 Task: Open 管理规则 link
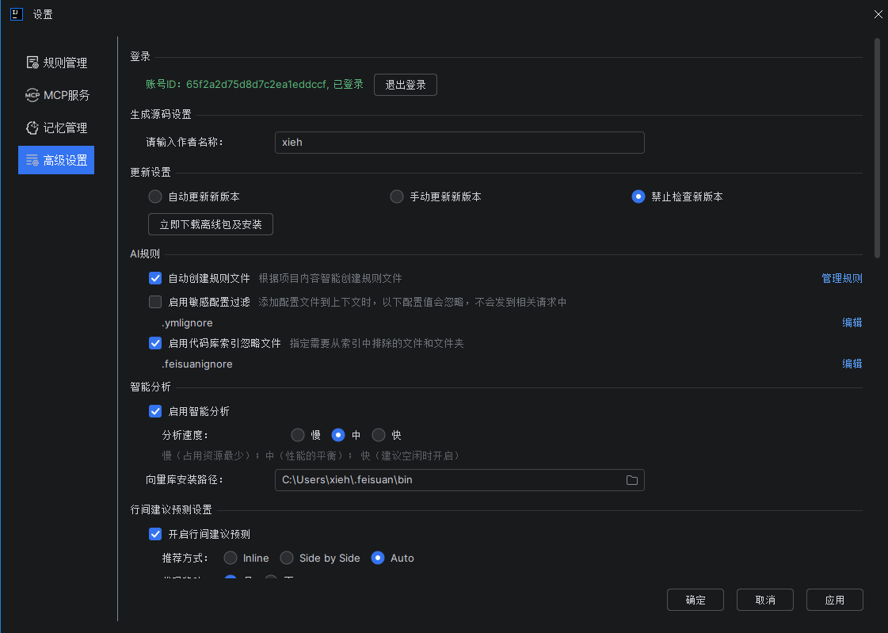point(841,278)
